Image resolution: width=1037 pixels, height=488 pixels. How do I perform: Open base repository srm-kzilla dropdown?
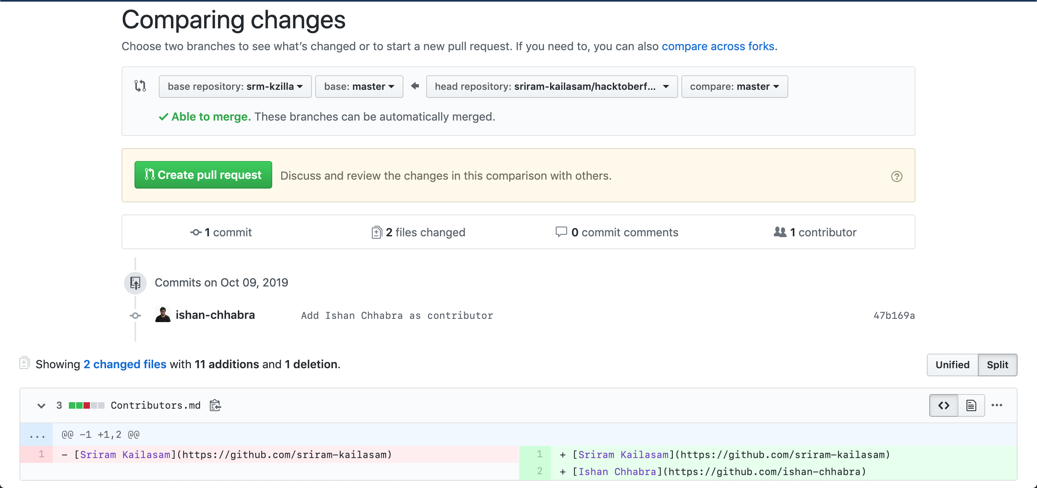pos(235,87)
